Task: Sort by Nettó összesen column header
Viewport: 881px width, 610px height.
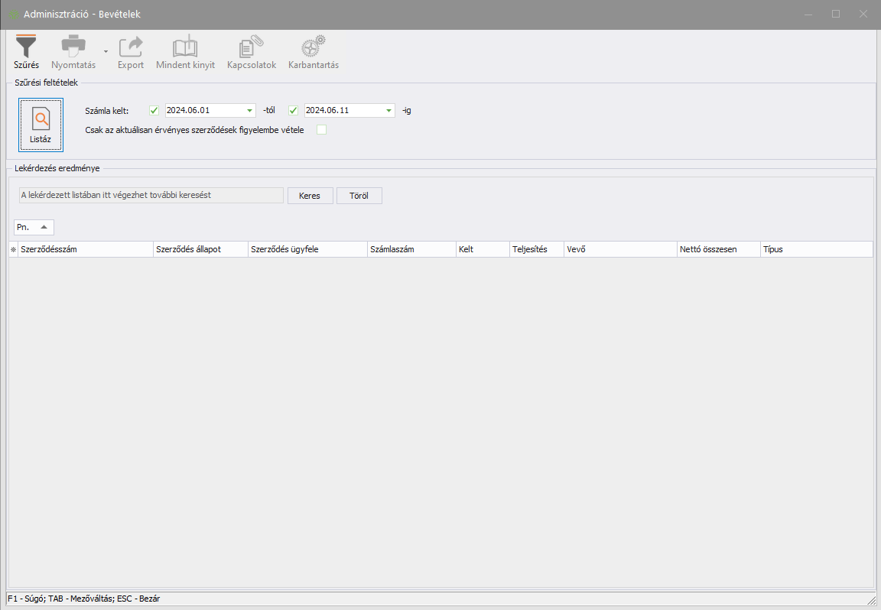Action: pos(717,250)
